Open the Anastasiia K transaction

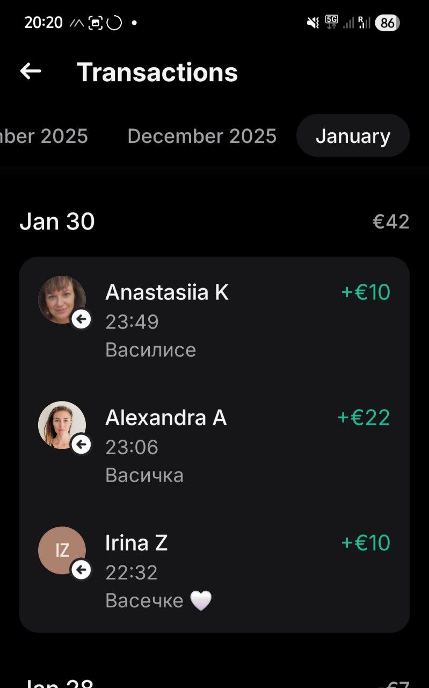215,320
